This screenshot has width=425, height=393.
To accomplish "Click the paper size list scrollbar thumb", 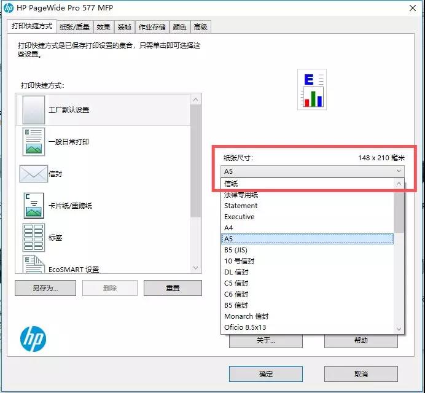I will click(x=399, y=211).
